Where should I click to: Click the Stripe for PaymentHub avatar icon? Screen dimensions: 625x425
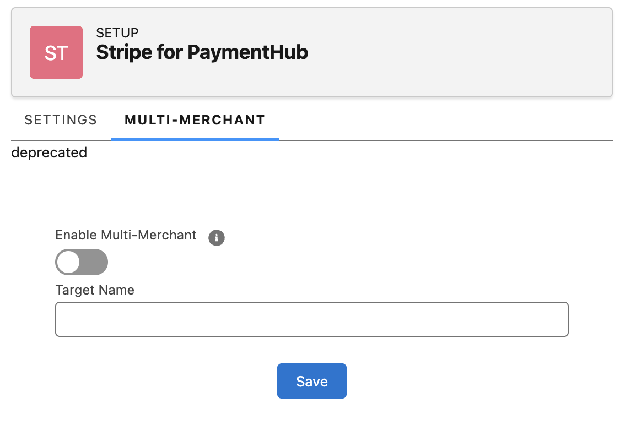56,52
